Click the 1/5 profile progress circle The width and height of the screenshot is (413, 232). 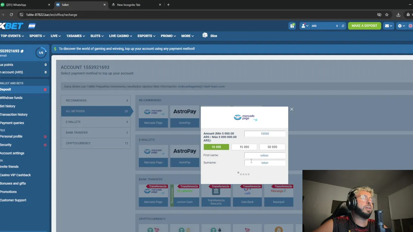(41, 53)
